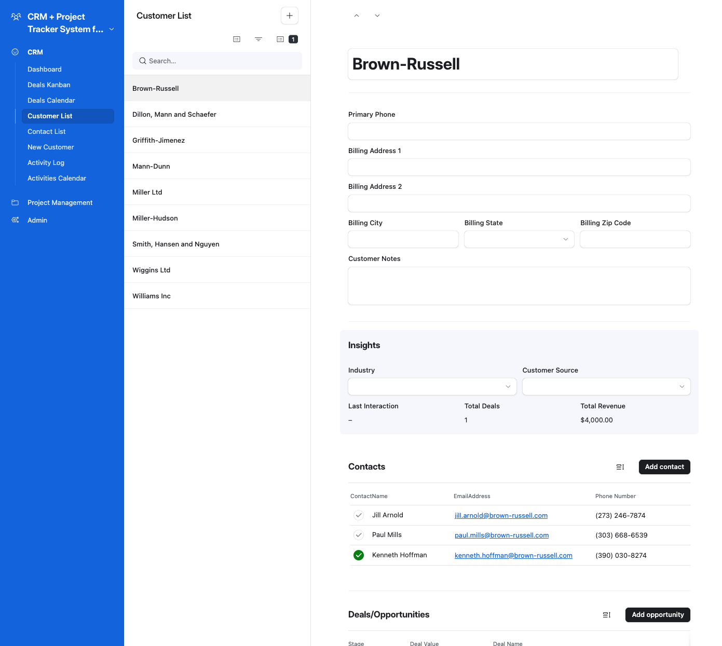Select Griffith-Jimenez in the customer list
The width and height of the screenshot is (722, 646).
click(159, 140)
